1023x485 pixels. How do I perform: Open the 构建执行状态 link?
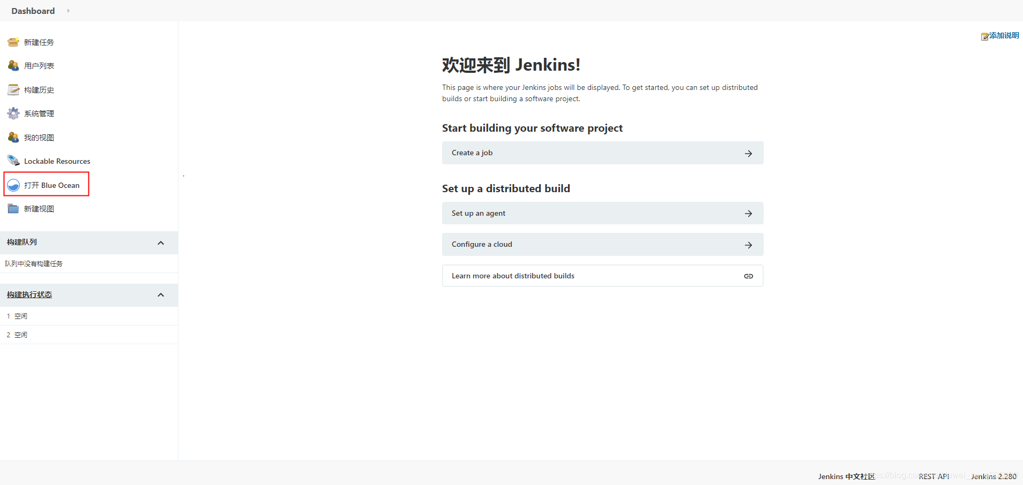click(x=29, y=295)
